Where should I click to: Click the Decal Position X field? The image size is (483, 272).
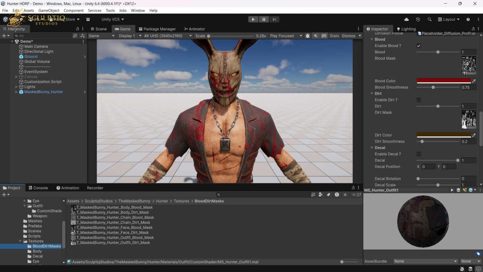pyautogui.click(x=429, y=166)
